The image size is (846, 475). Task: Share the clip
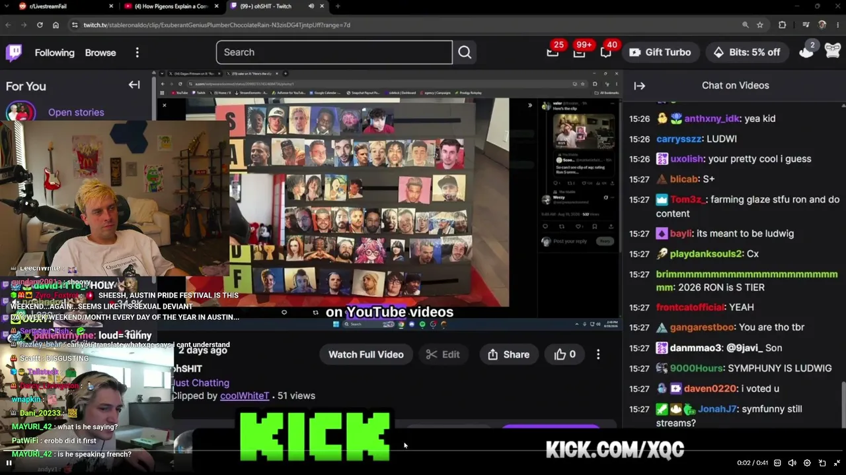[x=508, y=354]
